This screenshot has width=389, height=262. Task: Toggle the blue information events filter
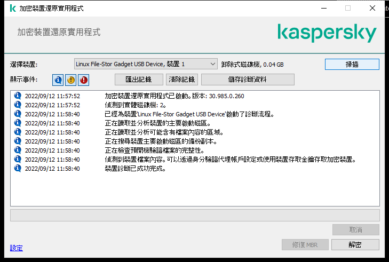point(58,80)
